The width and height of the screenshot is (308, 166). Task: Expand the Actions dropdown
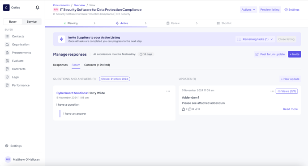tap(248, 9)
